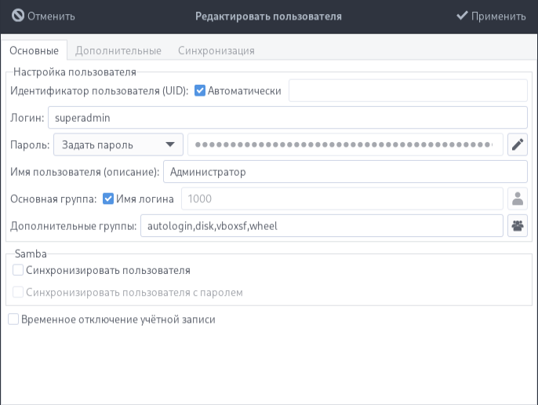Click the single user icon button
Screen dimensions: 538x405
point(517,199)
